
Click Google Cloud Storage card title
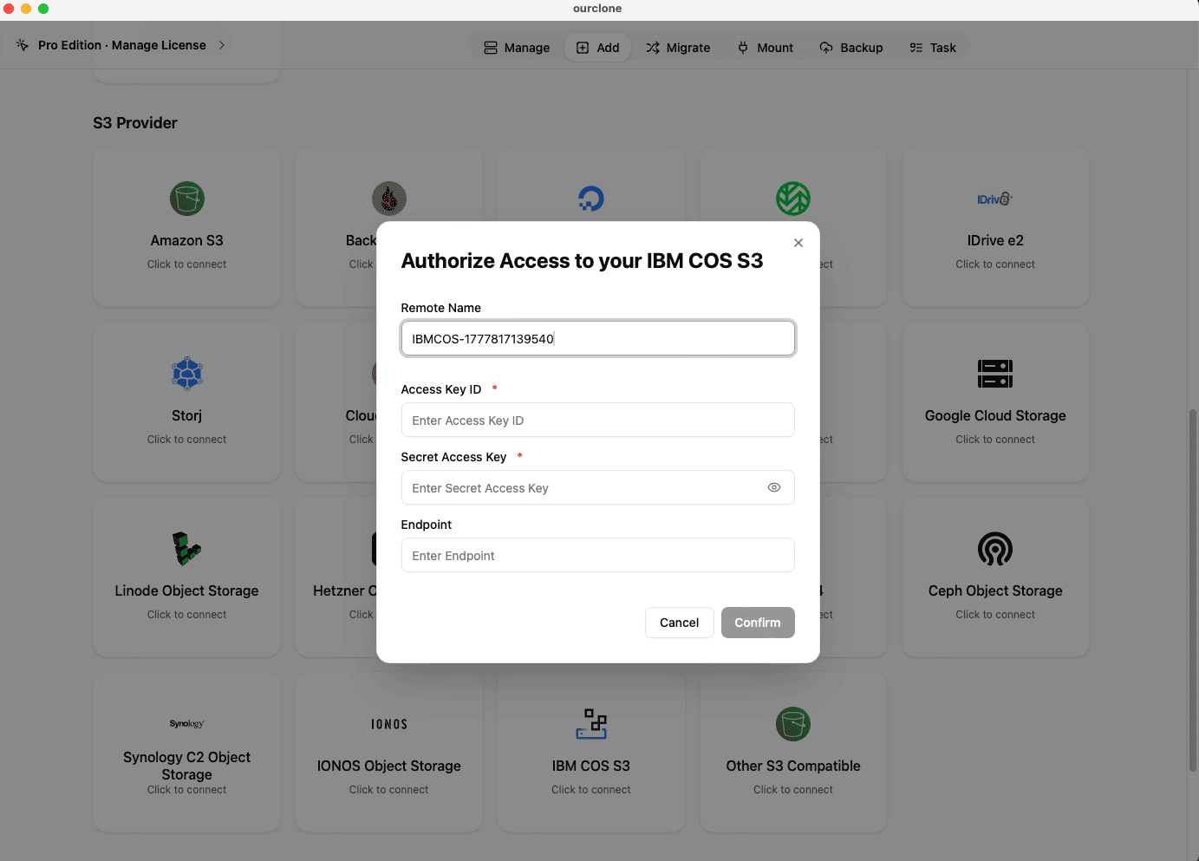tap(995, 415)
